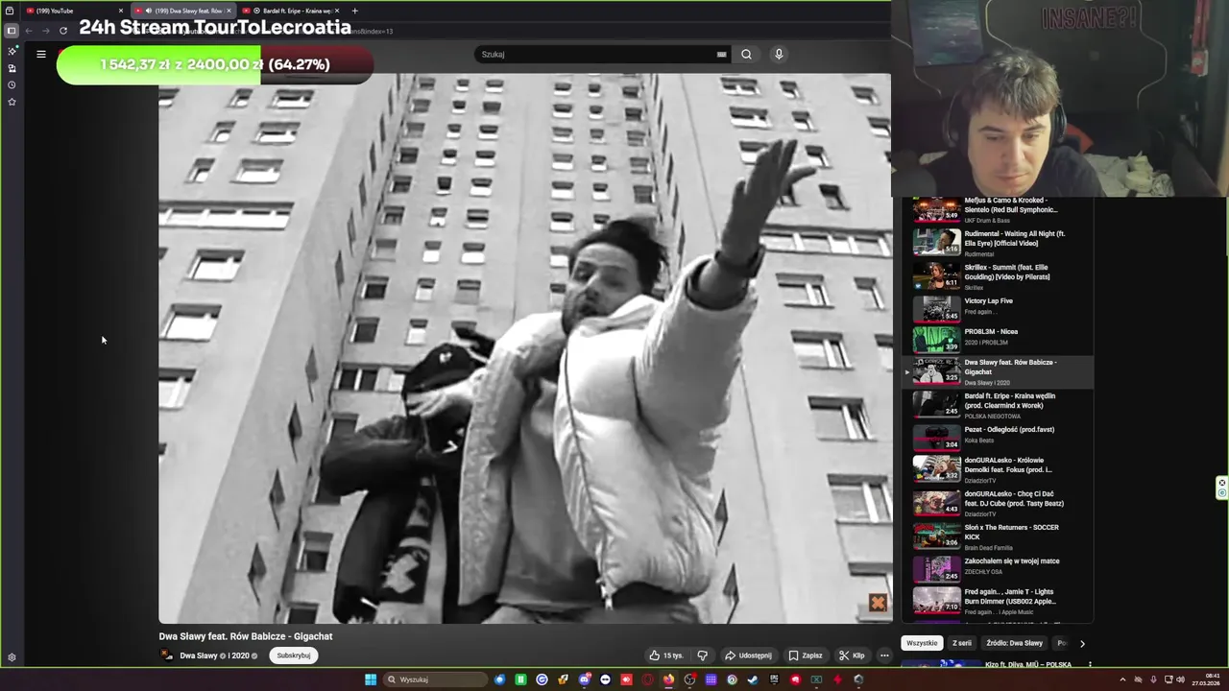Click the microphone tray icon
1229x691 pixels.
pos(1153,679)
